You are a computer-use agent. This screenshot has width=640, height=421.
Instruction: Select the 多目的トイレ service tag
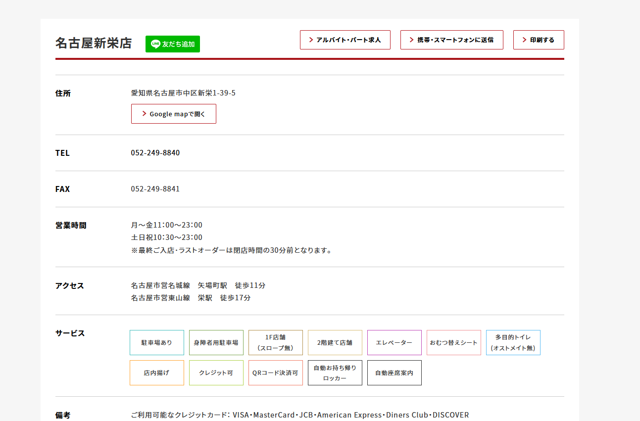click(513, 343)
